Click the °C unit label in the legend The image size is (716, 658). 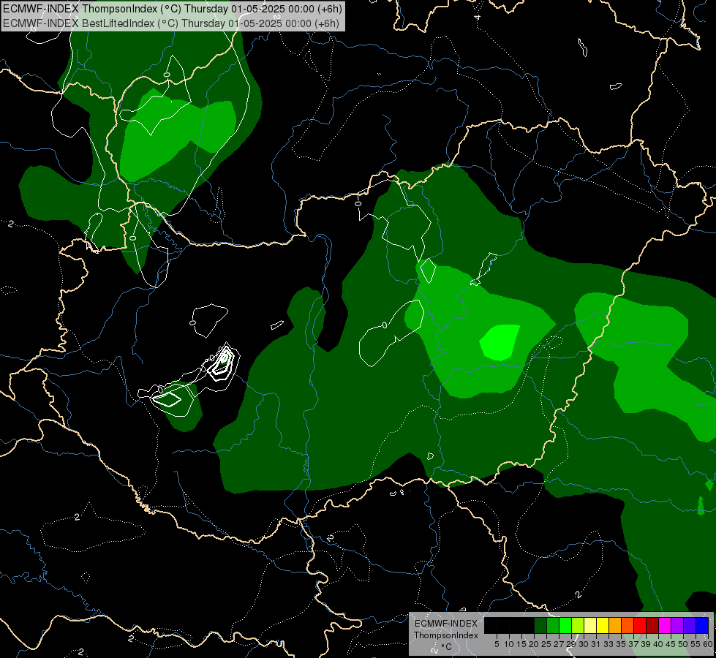click(x=447, y=647)
